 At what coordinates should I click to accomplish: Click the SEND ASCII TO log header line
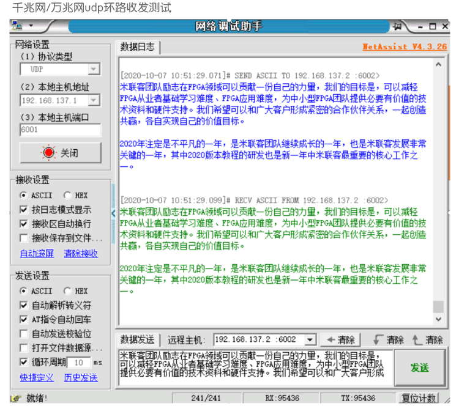click(x=250, y=76)
